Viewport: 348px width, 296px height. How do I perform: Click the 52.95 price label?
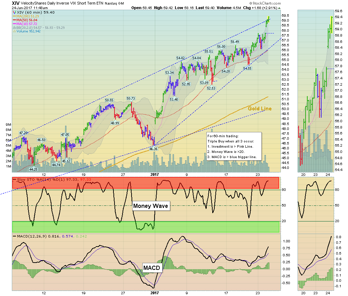point(186,84)
